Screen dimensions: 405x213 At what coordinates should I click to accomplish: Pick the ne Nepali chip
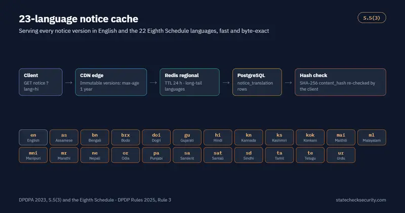(95, 155)
